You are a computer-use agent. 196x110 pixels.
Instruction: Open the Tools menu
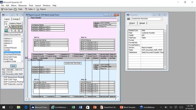tap(31, 5)
